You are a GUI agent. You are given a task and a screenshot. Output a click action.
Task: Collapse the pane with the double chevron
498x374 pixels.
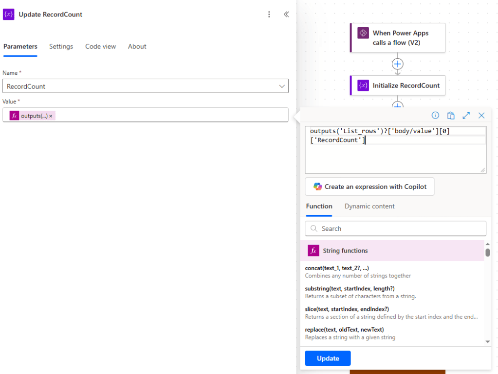[286, 15]
